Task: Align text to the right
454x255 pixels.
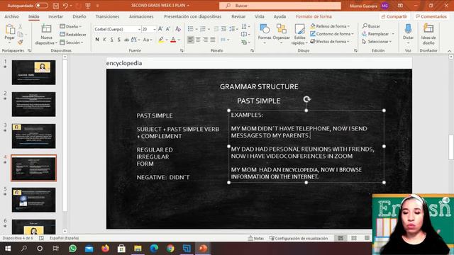Action: point(206,40)
